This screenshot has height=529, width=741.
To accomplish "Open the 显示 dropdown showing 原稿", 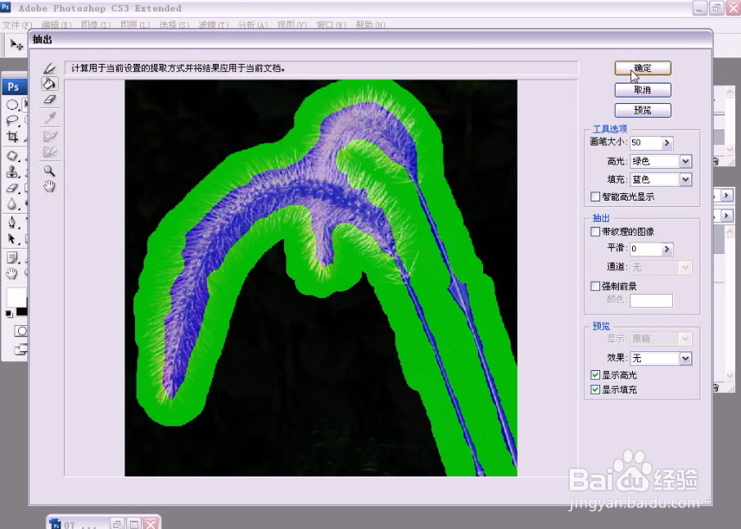I will coord(661,338).
